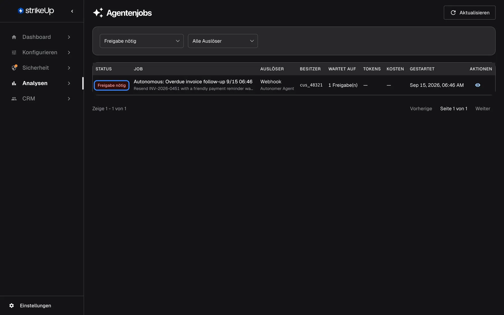
Task: Select the Analysen menu item
Action: (41, 83)
